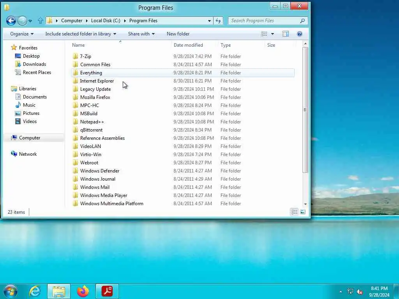399x299 pixels.
Task: Refresh the Program Files address bar
Action: 218,21
